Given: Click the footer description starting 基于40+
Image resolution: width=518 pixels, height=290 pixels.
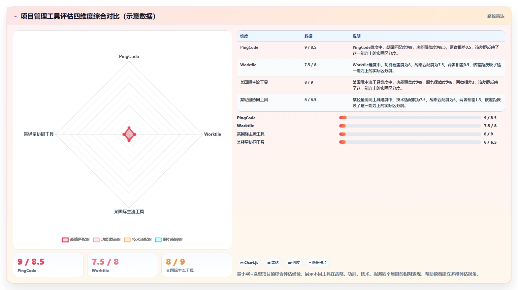Looking at the screenshot, I should tap(359, 274).
